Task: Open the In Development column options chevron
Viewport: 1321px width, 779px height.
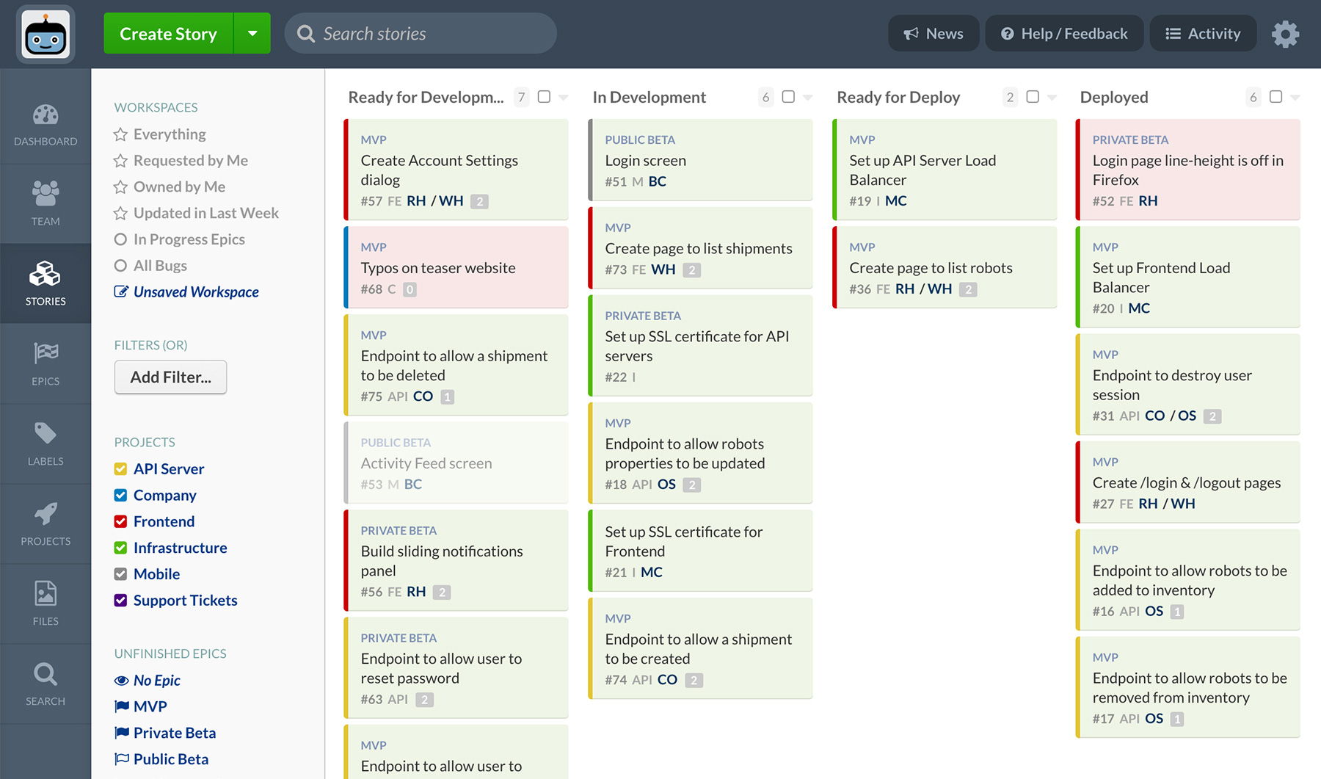Action: point(807,97)
